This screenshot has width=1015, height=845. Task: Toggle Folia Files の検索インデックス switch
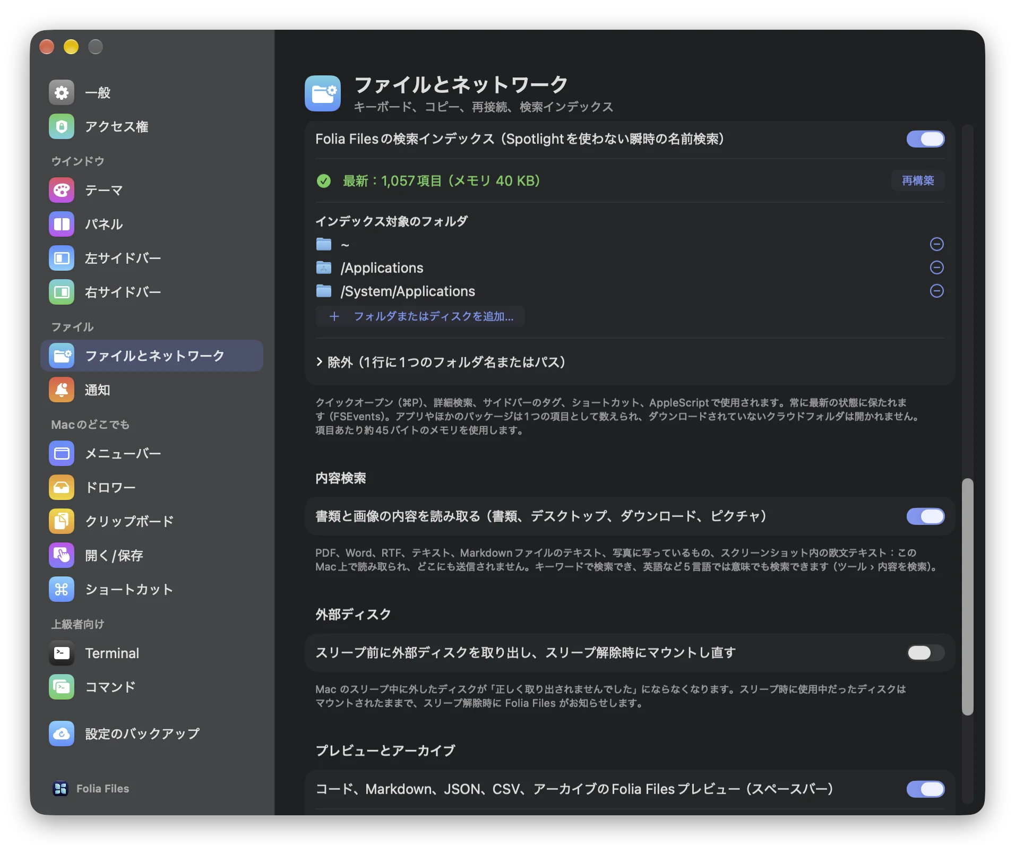tap(925, 139)
